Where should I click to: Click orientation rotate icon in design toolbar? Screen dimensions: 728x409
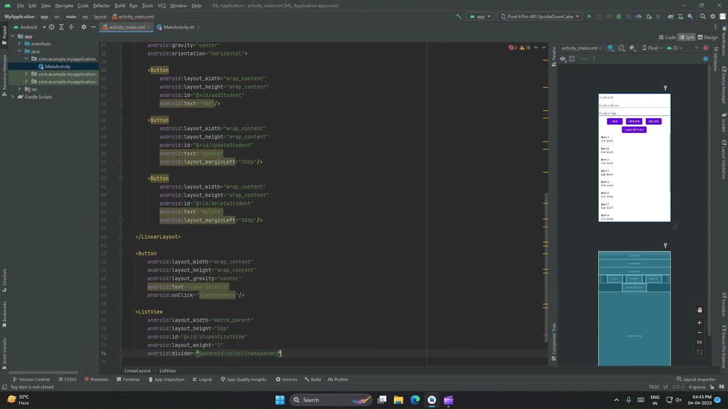point(621,48)
